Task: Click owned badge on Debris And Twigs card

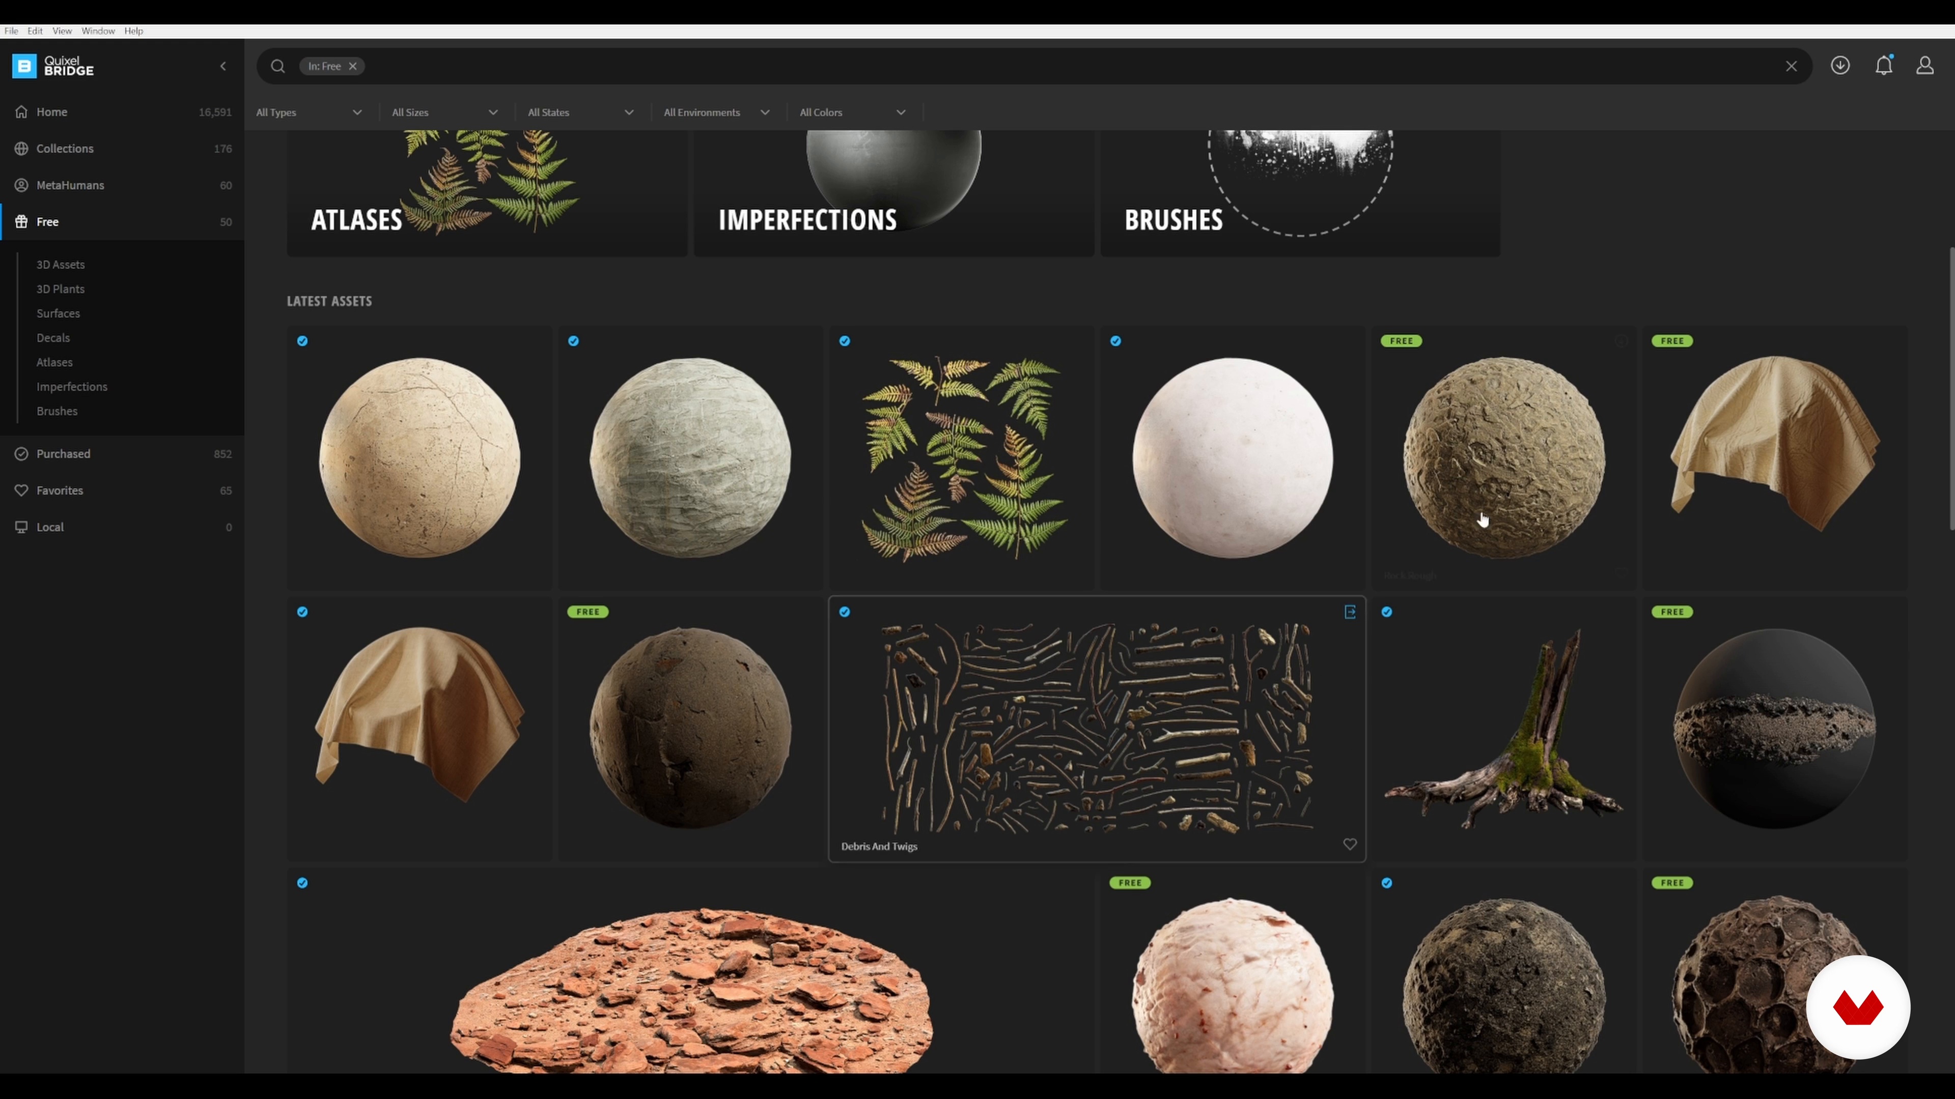Action: [845, 611]
